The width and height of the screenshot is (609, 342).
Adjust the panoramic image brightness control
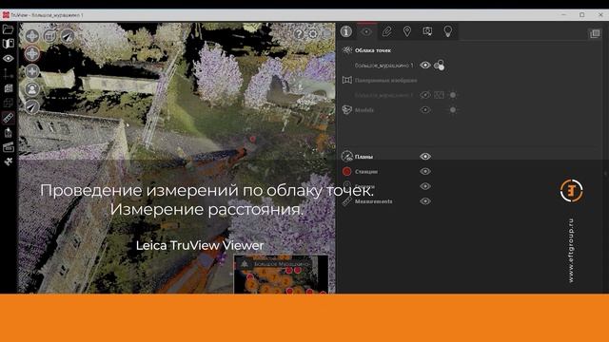(453, 95)
